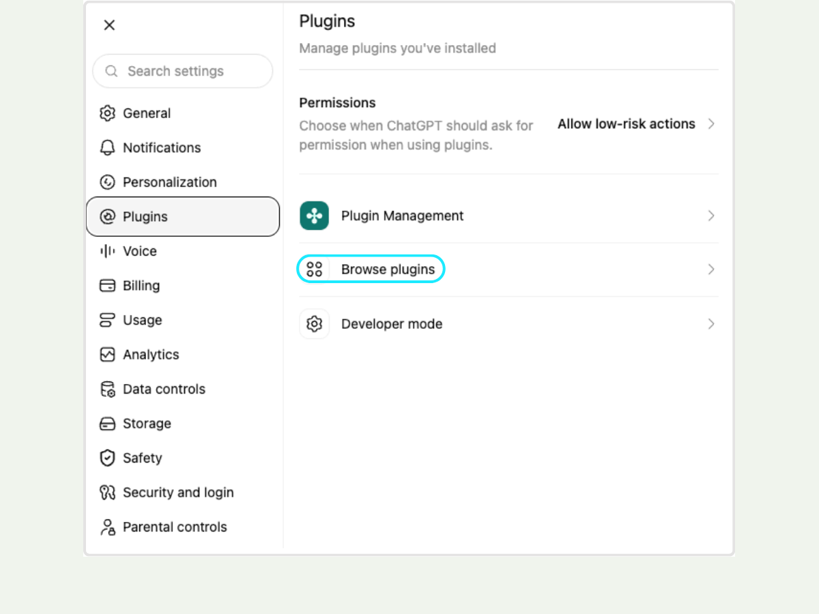Open the General settings tab
Viewport: 819px width, 614px height.
point(183,113)
